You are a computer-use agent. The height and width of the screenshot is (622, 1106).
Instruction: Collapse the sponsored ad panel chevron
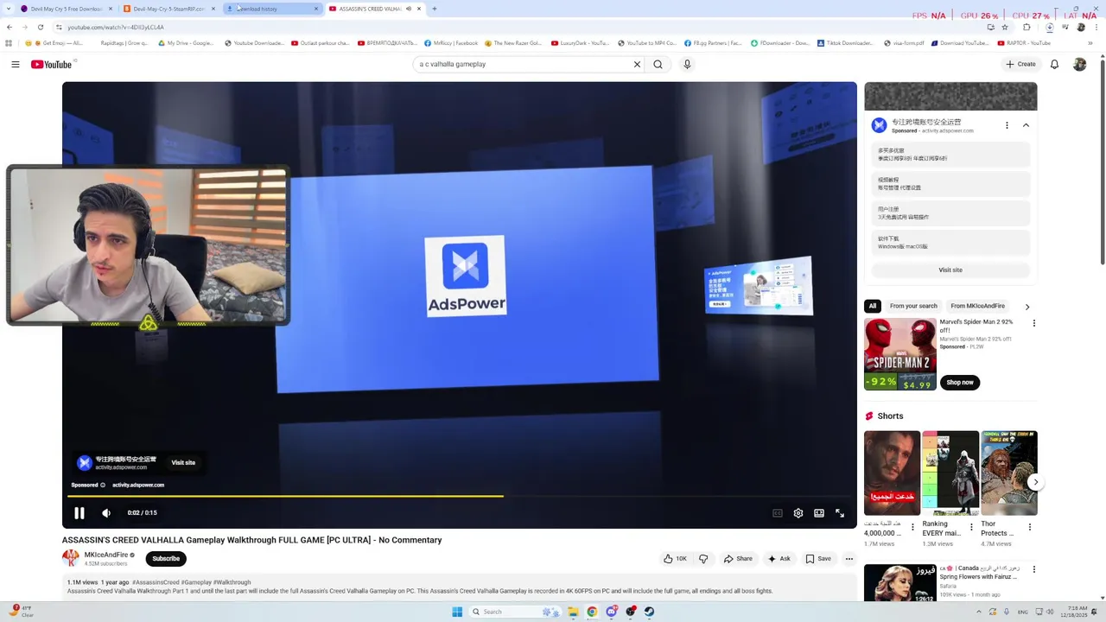tap(1026, 125)
